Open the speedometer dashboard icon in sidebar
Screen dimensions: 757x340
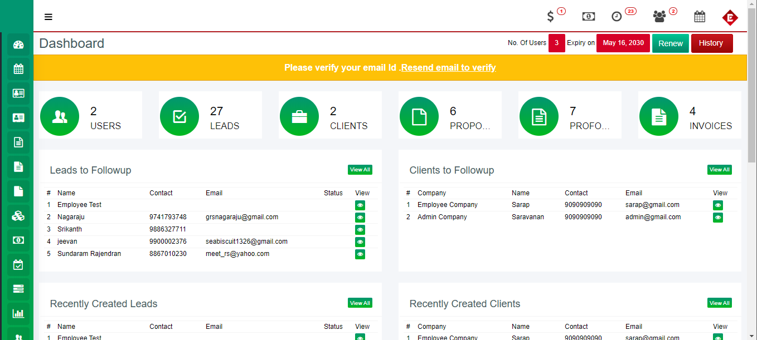coord(18,45)
